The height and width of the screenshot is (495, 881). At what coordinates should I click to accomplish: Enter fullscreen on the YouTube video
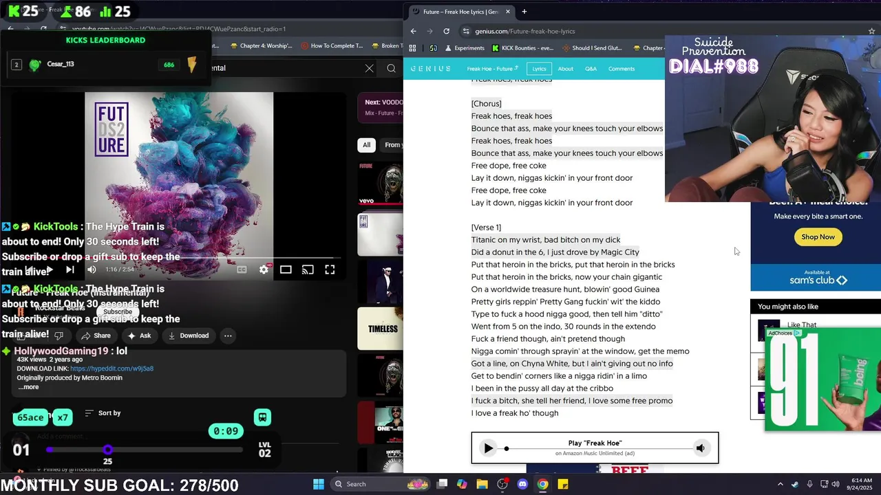point(330,269)
